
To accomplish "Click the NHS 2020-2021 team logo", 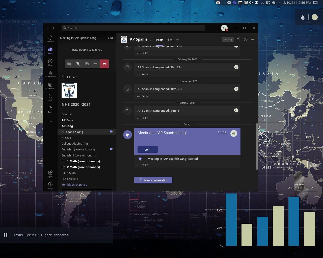I will point(69,90).
